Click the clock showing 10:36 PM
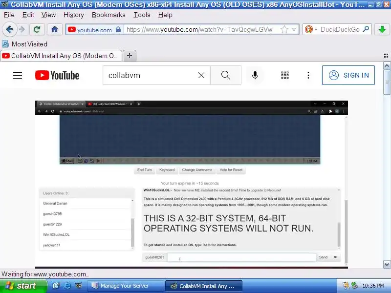 [x=373, y=286]
